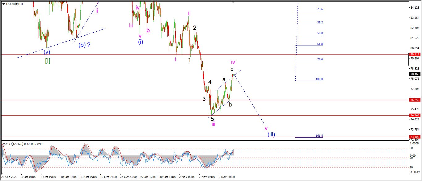Click the black "5" wave label

tap(212, 119)
